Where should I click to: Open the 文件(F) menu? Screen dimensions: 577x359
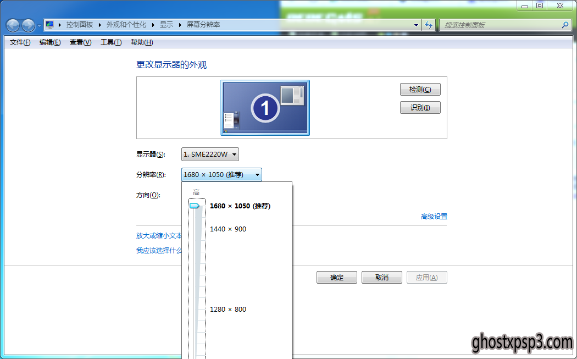coord(20,42)
